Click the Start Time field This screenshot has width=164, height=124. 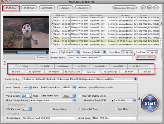(x=127, y=53)
